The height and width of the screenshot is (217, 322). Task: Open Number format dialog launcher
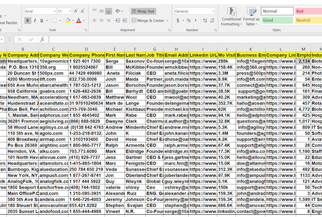(x=215, y=30)
